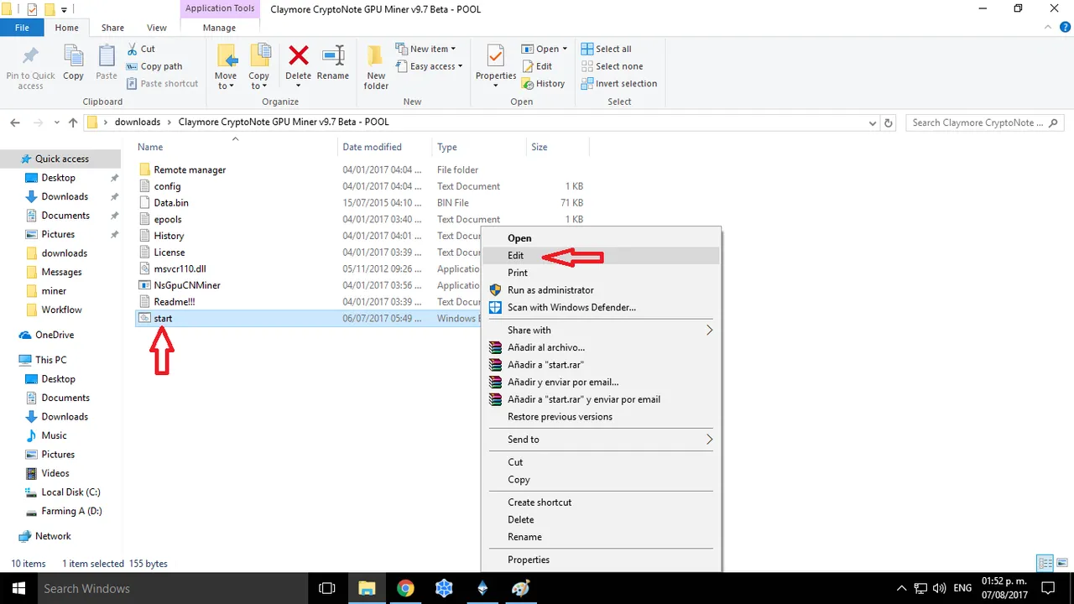Screen dimensions: 1074x604
Task: Sort by the Size column header
Action: (x=557, y=147)
